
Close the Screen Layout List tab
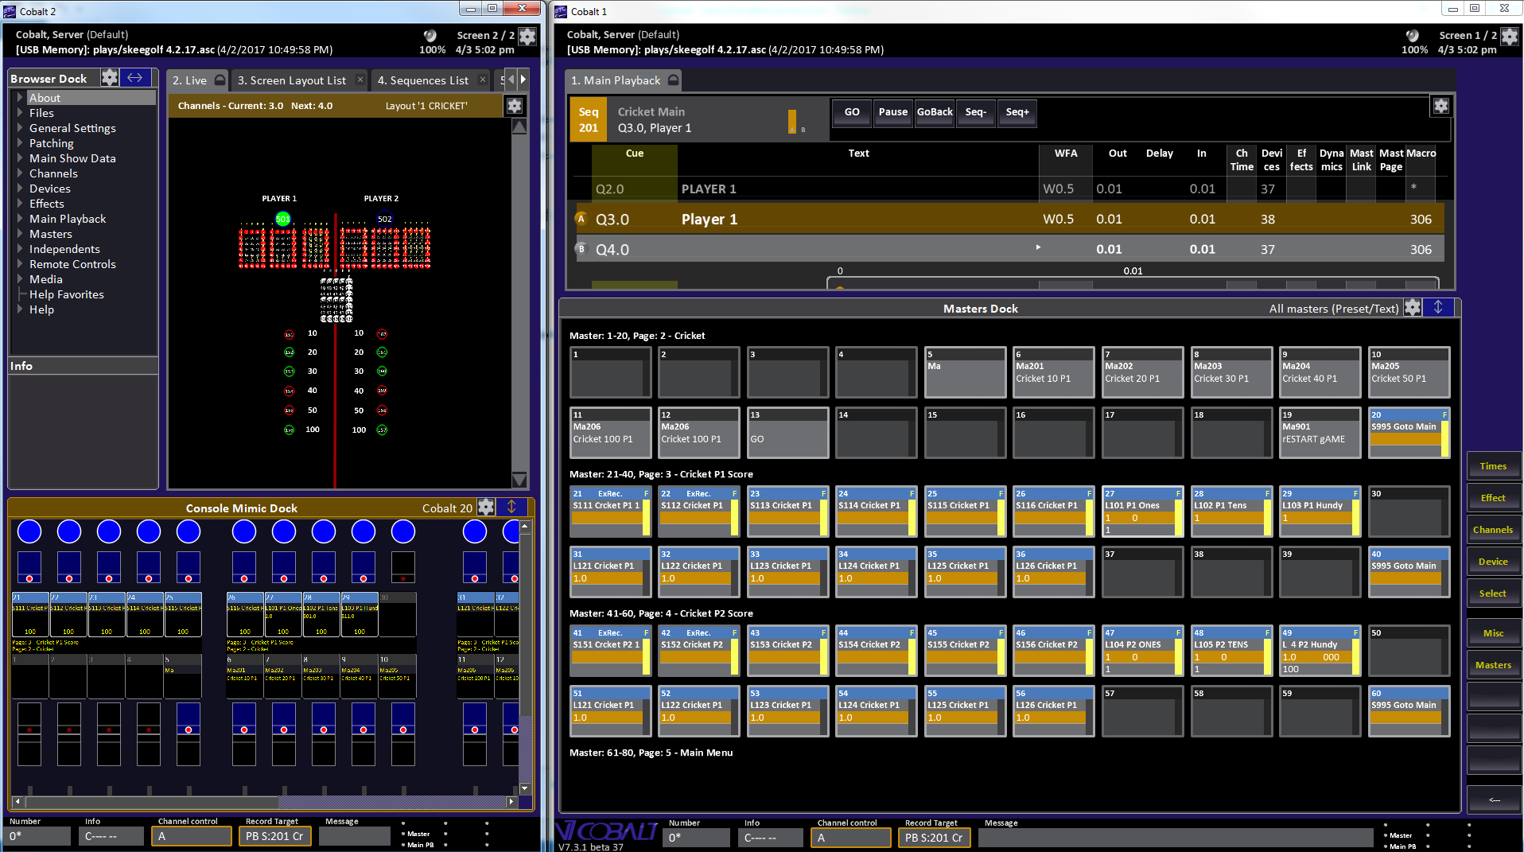click(360, 80)
